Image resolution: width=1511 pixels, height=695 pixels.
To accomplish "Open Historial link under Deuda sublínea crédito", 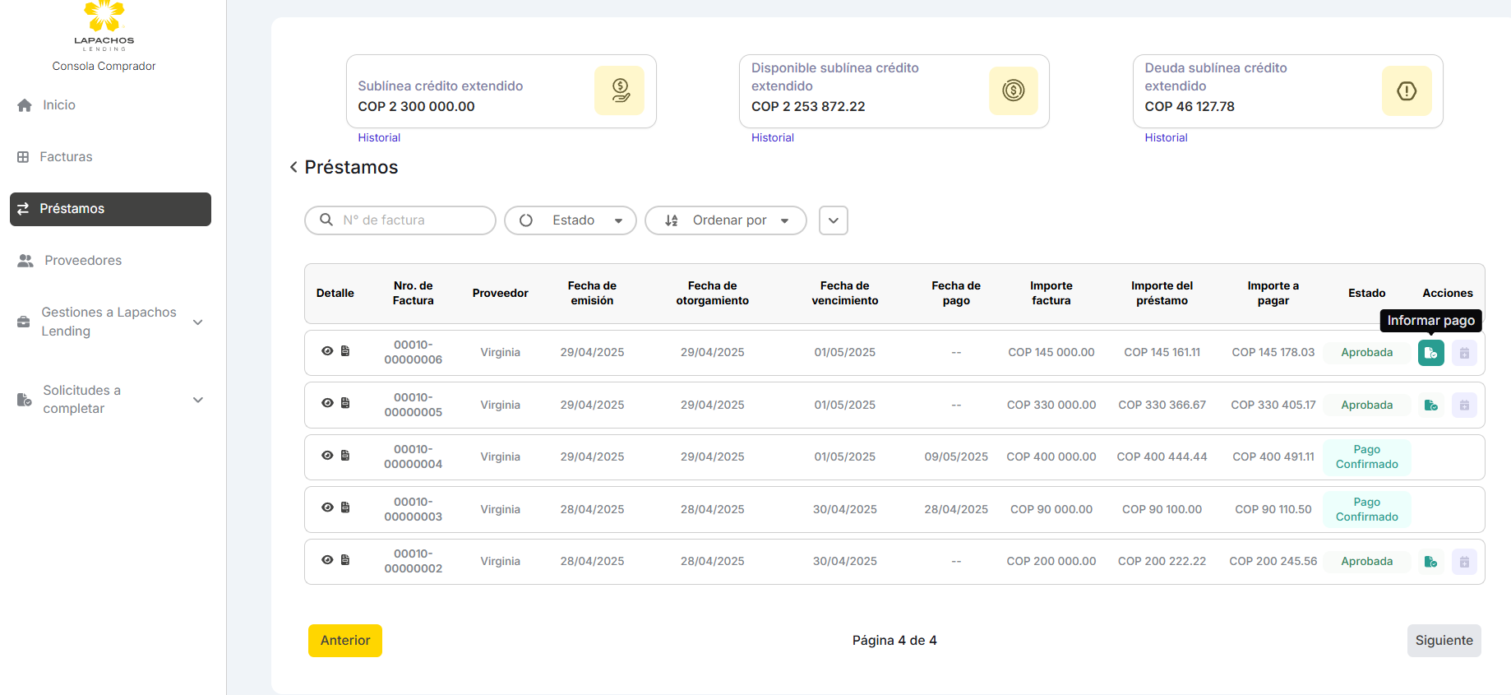I will (1166, 138).
